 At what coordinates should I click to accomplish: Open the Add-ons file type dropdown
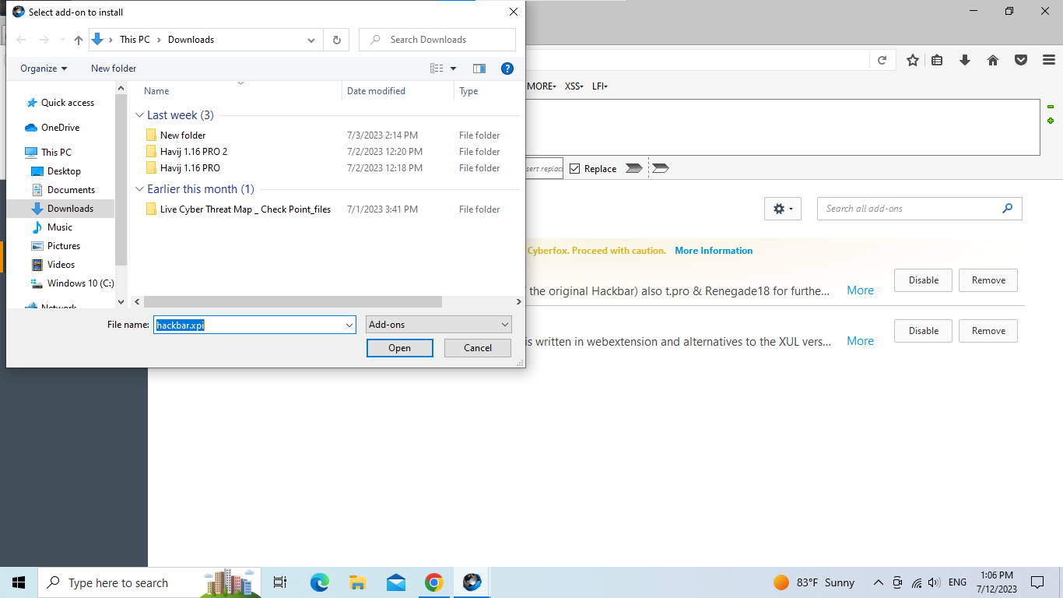tap(439, 325)
